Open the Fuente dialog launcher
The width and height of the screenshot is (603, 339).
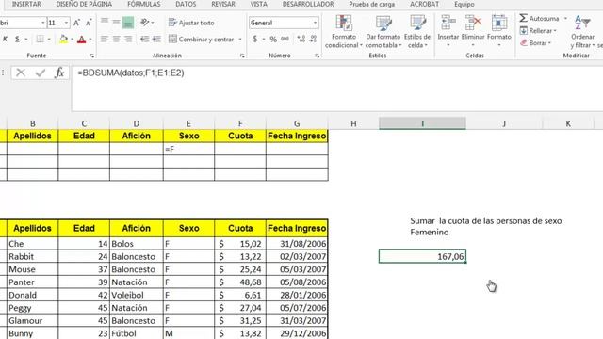click(x=91, y=56)
